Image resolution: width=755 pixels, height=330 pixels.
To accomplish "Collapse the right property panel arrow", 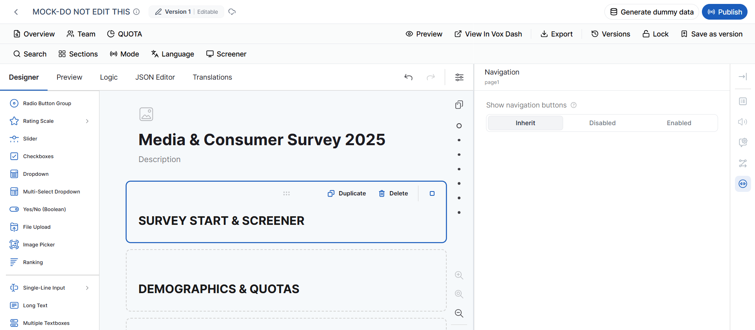I will point(743,77).
